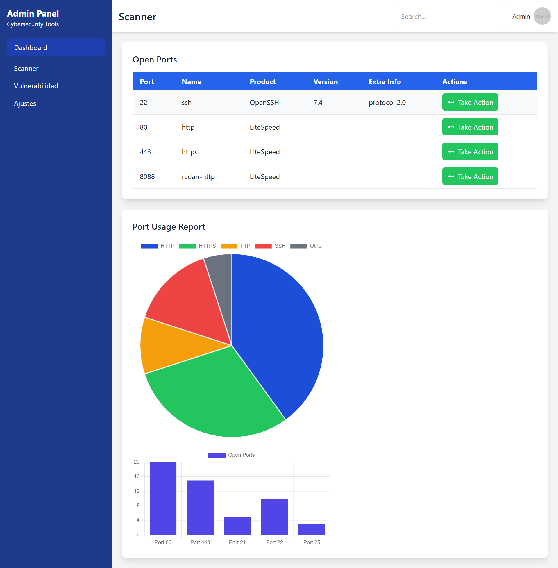The width and height of the screenshot is (558, 568).
Task: Click arrow icon in port 22 Take Action
Action: 451,102
